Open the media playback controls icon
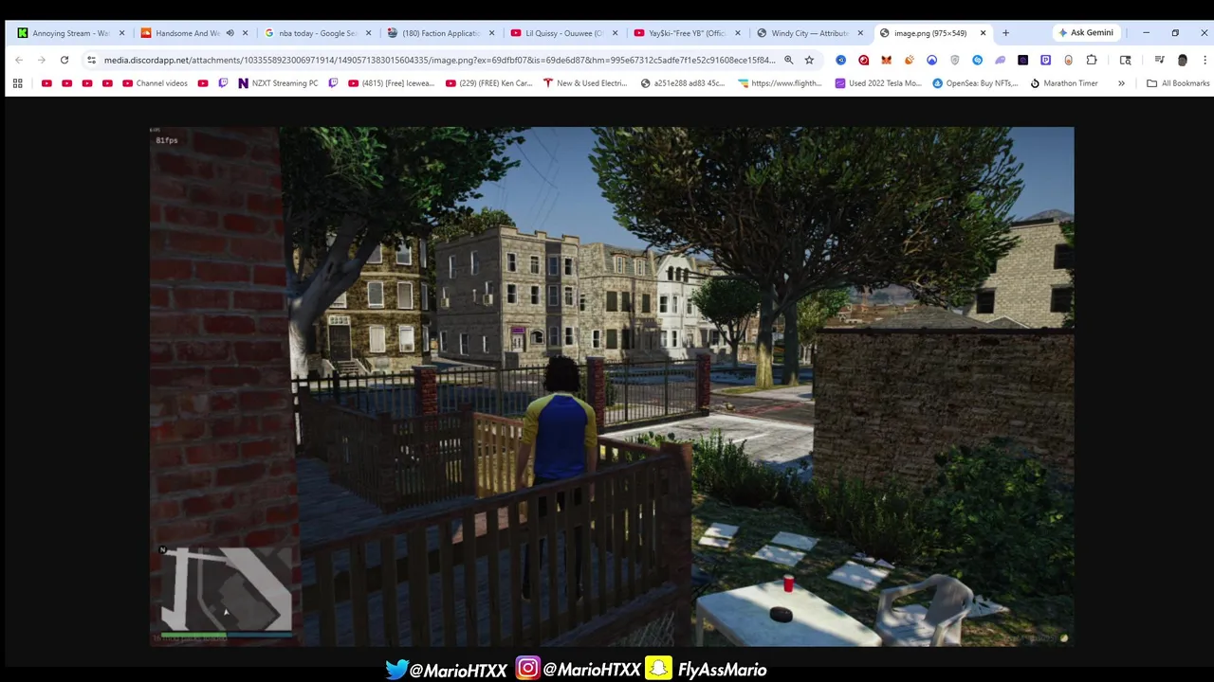 pos(1159,60)
